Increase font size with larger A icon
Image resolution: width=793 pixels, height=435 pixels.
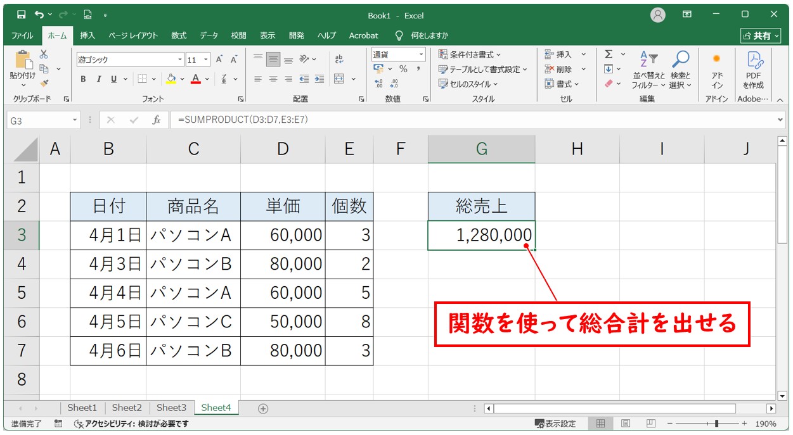click(x=219, y=60)
